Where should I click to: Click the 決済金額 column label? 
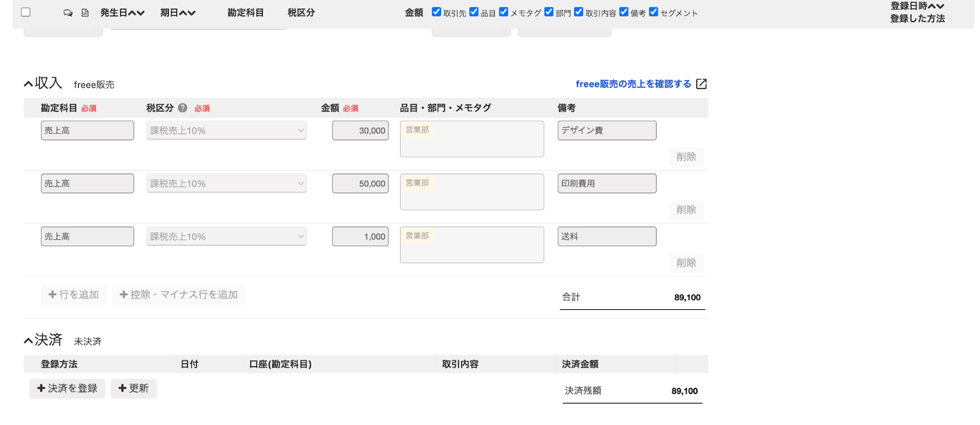tap(580, 364)
